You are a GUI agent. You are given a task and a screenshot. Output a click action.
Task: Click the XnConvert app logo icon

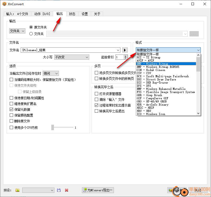tap(4, 4)
